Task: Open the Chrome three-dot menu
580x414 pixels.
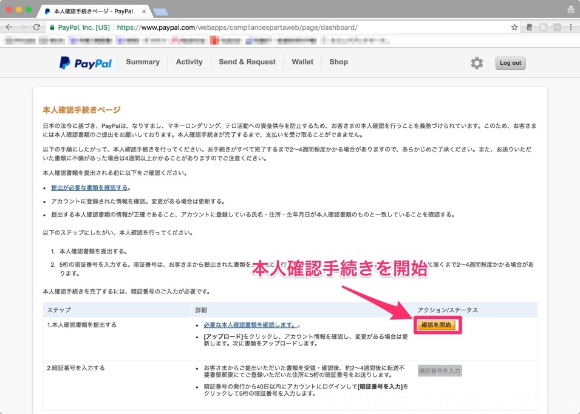Action: [x=571, y=27]
